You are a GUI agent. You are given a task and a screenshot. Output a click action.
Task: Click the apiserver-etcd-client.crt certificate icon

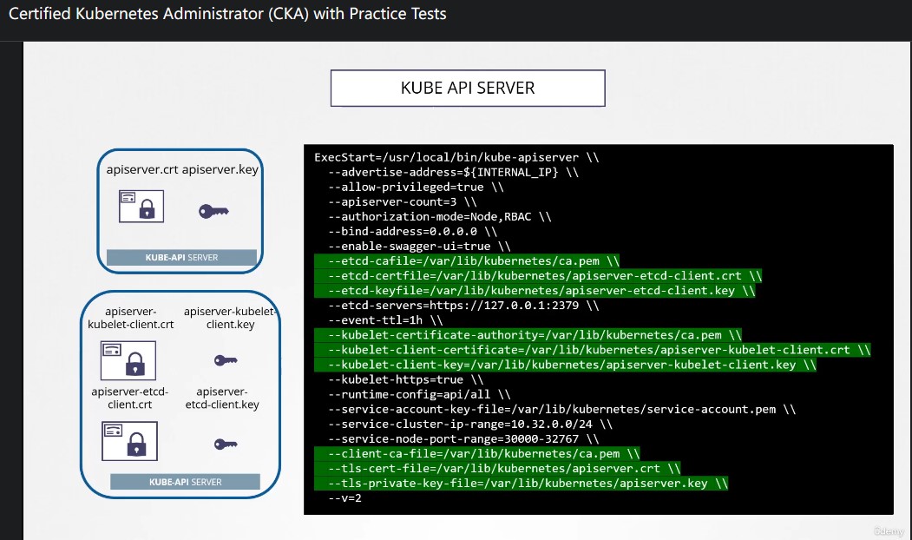click(x=129, y=441)
